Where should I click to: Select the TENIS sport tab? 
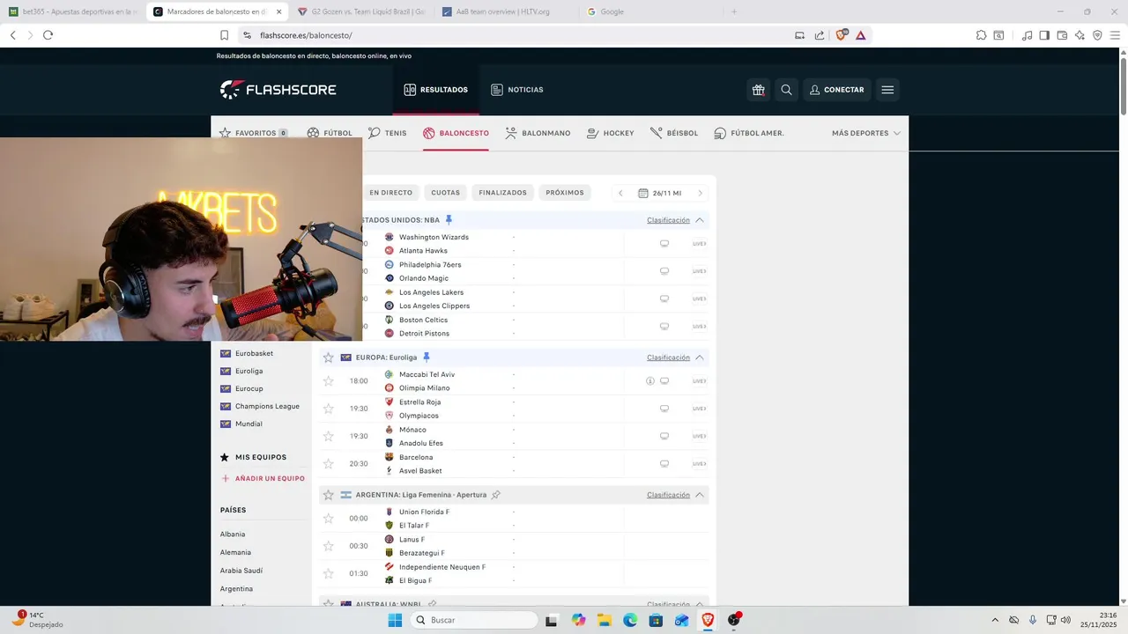tap(388, 133)
